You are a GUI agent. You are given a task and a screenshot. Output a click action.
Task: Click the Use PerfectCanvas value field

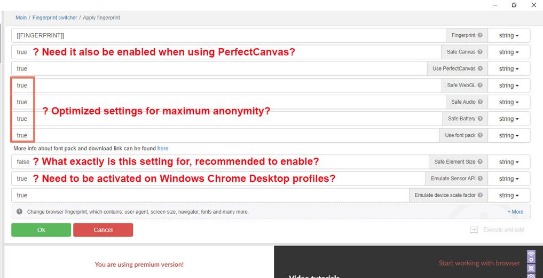point(219,68)
